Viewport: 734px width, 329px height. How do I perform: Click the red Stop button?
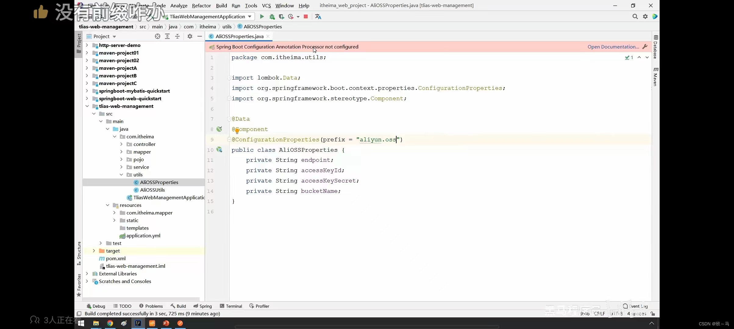306,17
